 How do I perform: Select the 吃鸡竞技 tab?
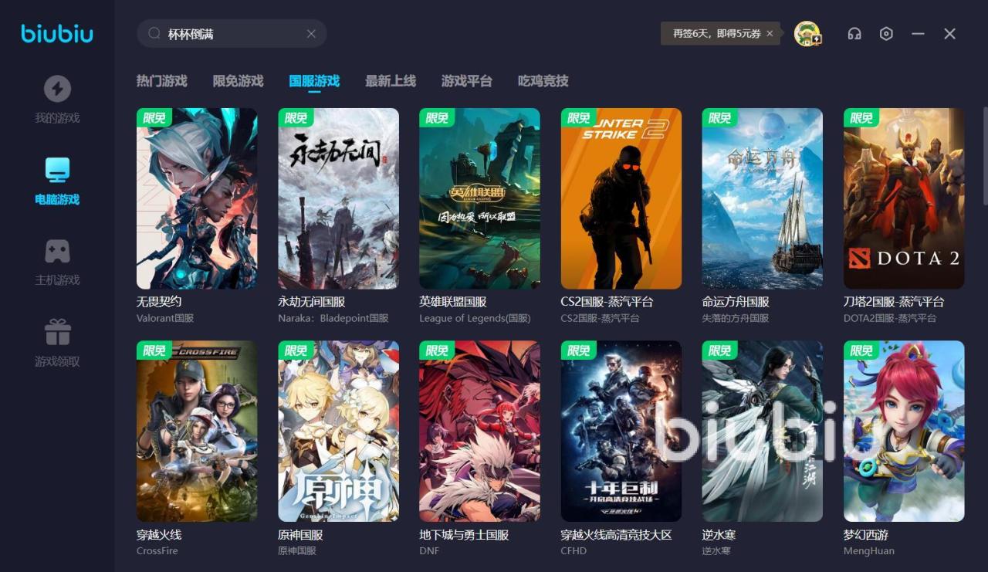(x=543, y=81)
